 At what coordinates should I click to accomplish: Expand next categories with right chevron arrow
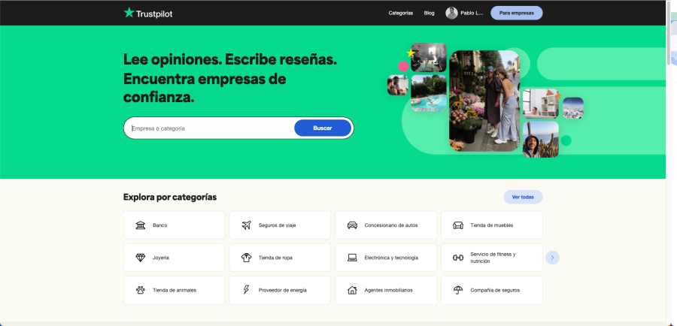pos(552,258)
